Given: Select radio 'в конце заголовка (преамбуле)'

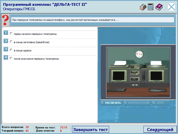Looking at the screenshot, I should click(x=11, y=42).
